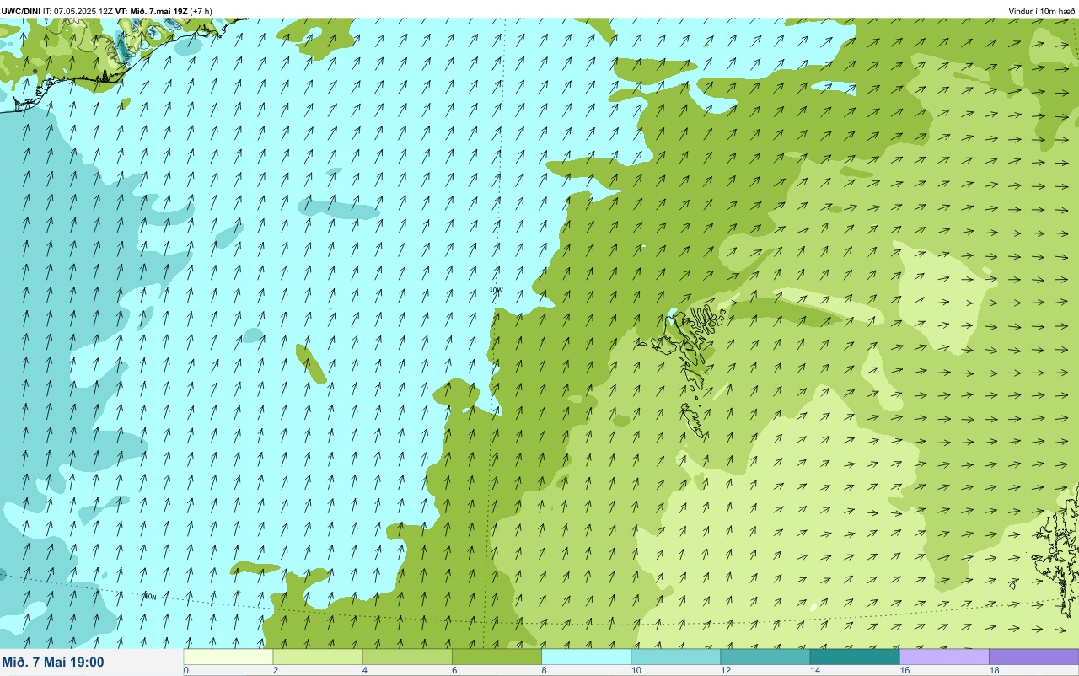Click the purple legend swatch above 18 m/s
The width and height of the screenshot is (1079, 676).
click(x=1034, y=657)
